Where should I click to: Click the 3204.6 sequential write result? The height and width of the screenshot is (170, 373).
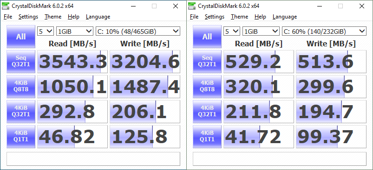click(x=145, y=62)
